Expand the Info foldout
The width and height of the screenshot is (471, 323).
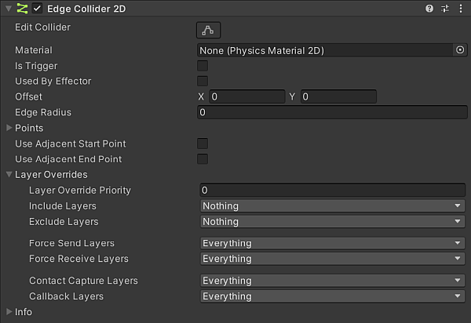coord(9,312)
